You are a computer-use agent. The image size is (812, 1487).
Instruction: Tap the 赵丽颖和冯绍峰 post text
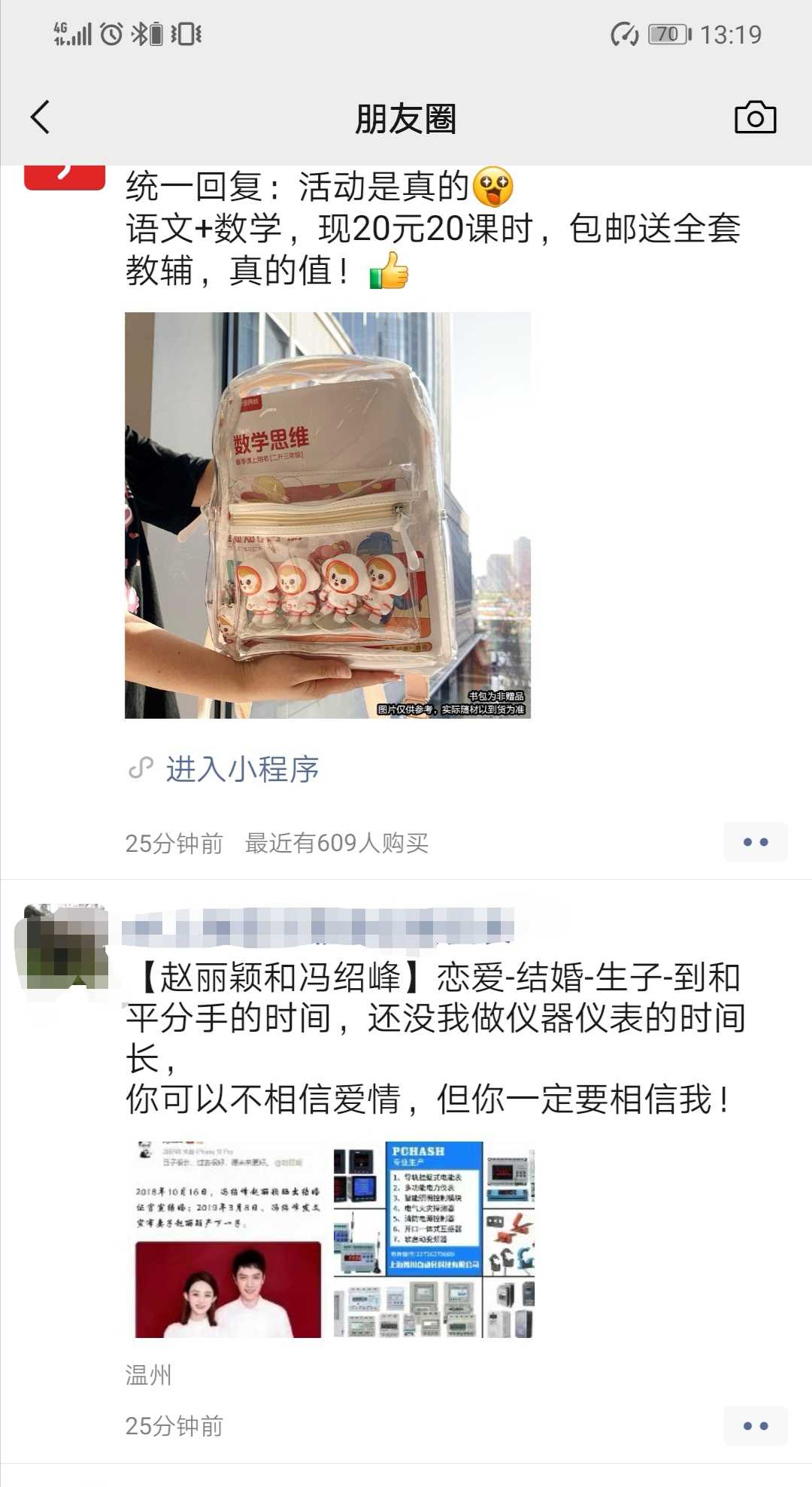pos(435,1038)
